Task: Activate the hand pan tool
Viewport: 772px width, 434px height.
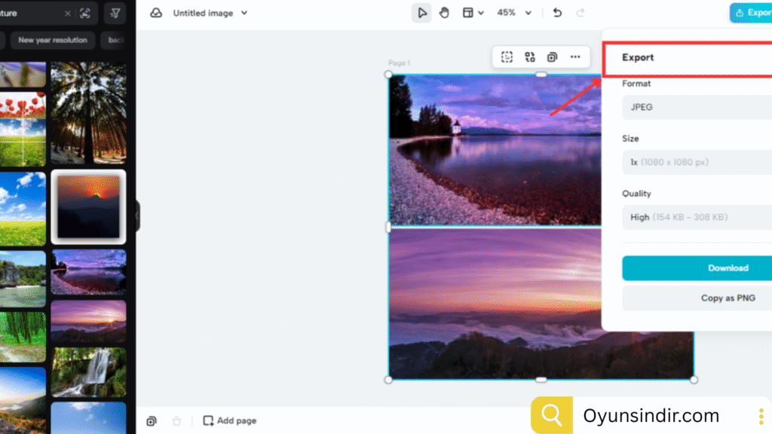Action: tap(444, 13)
